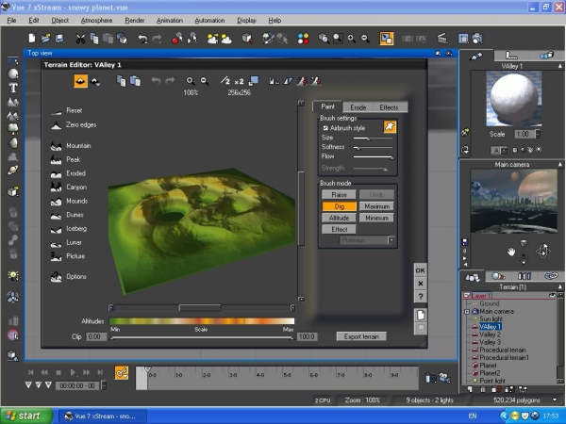566x424 pixels.
Task: Cancel the Terrain Editor with X button
Action: (420, 284)
